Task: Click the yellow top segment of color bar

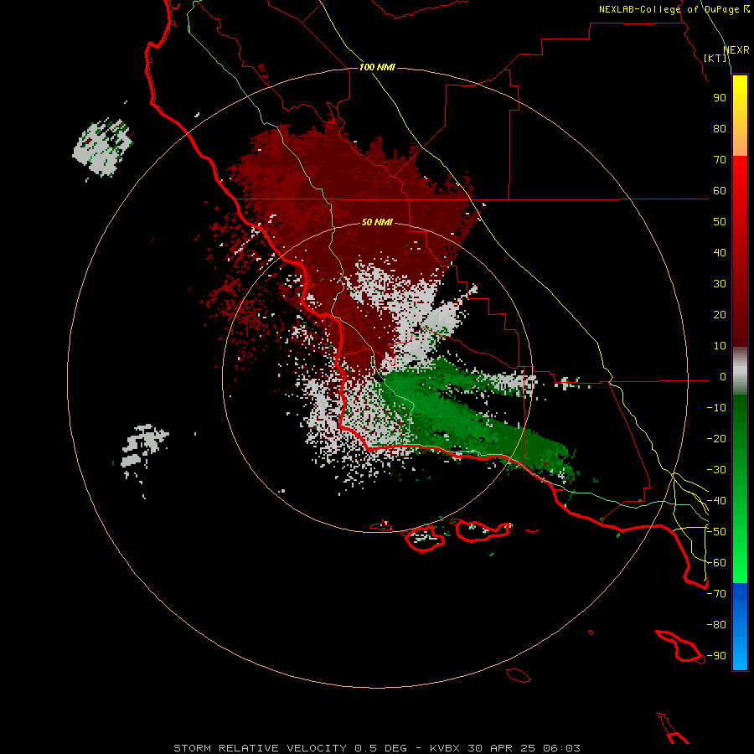Action: click(x=740, y=116)
